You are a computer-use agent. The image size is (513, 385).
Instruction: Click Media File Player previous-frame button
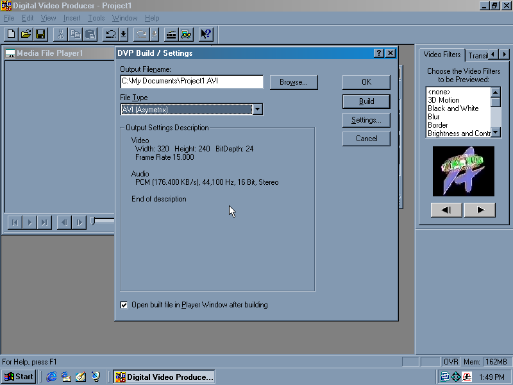click(65, 223)
